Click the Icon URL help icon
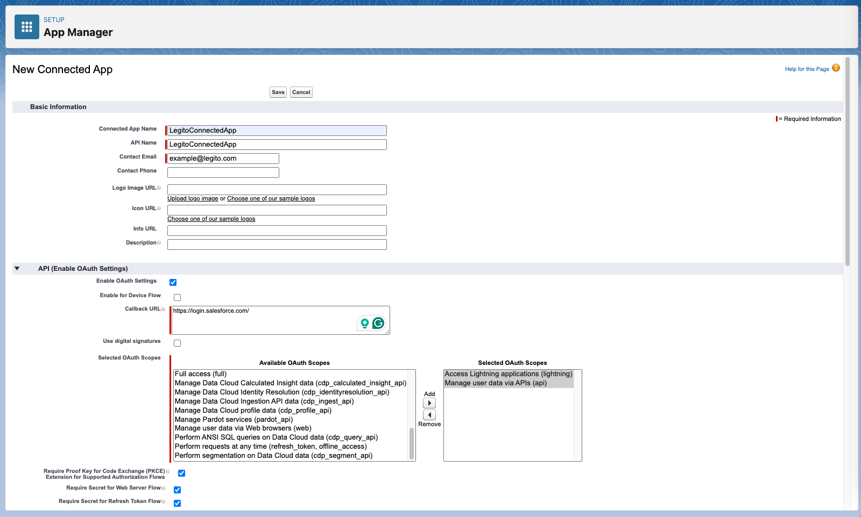The height and width of the screenshot is (517, 861). coord(159,209)
